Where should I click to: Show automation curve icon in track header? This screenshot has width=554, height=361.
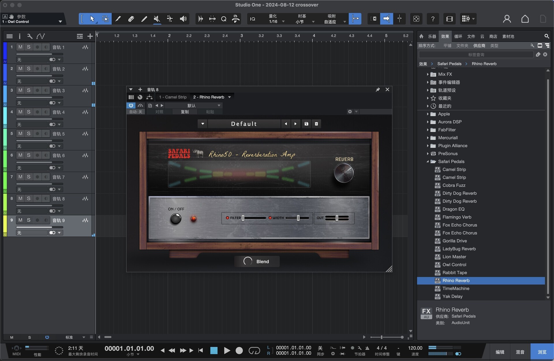pos(41,36)
